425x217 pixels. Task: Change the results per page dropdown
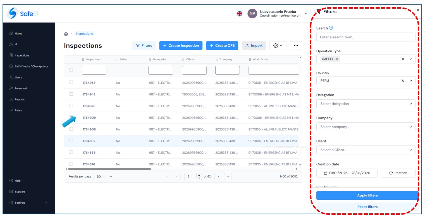pos(104,176)
